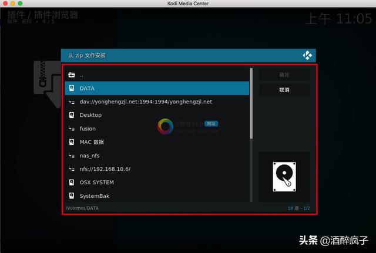Click the network icon beside nas_nfs
The image size is (376, 253).
72,156
